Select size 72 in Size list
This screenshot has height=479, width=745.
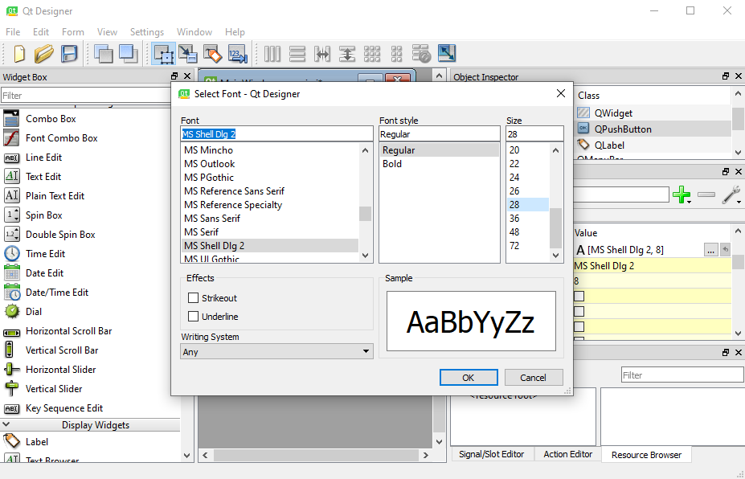click(514, 246)
